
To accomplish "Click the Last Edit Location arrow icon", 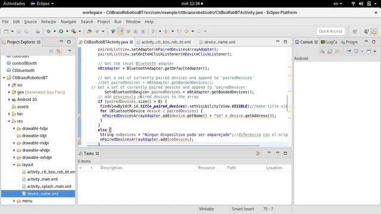I will (x=179, y=32).
